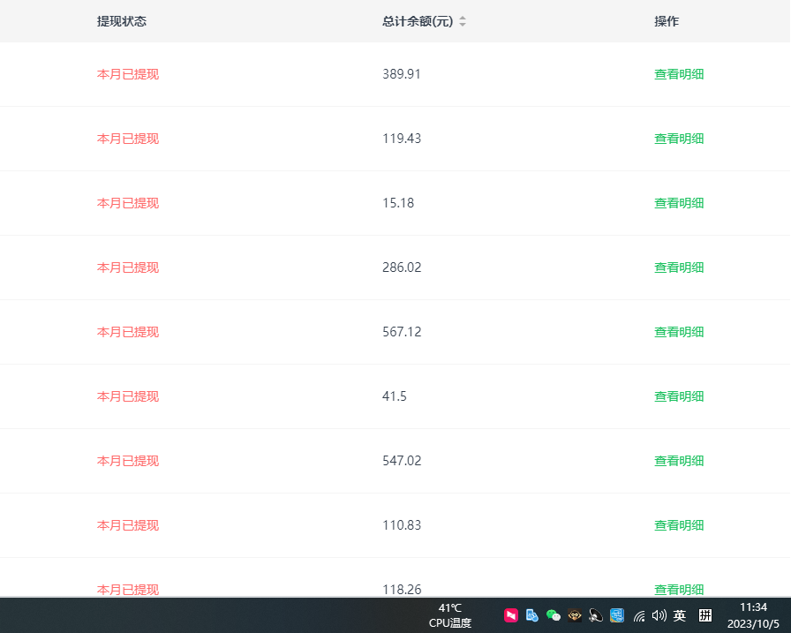
Task: Toggle the 拼 pinyin input mode icon
Action: pos(705,615)
